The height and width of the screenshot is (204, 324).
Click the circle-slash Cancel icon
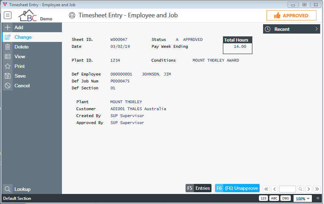(7, 86)
